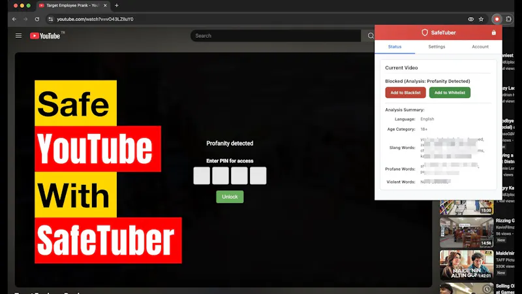Open the 1:42:01 video thumbnail
Viewport: 522px width, 294px height.
pyautogui.click(x=467, y=265)
